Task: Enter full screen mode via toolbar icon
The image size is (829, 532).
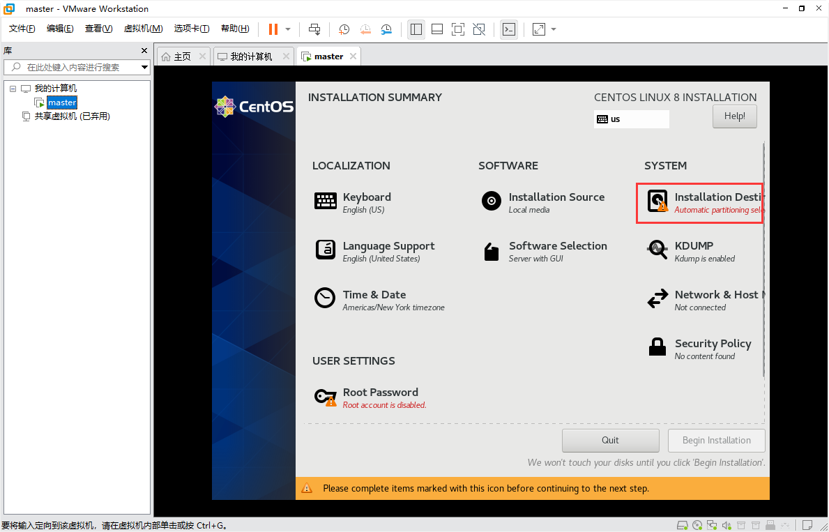Action: coord(458,29)
